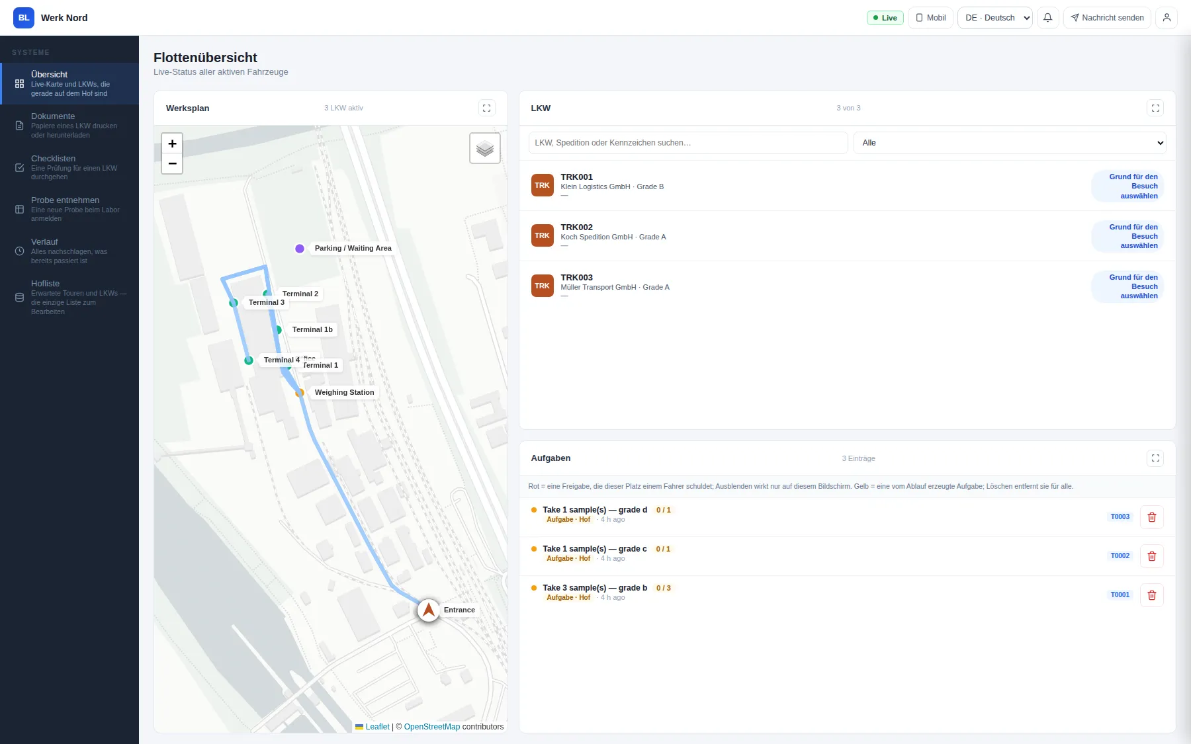
Task: Switch to Mobil view
Action: point(930,18)
